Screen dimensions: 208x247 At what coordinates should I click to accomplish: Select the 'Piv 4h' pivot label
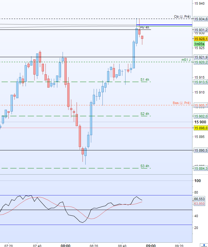pos(144,28)
